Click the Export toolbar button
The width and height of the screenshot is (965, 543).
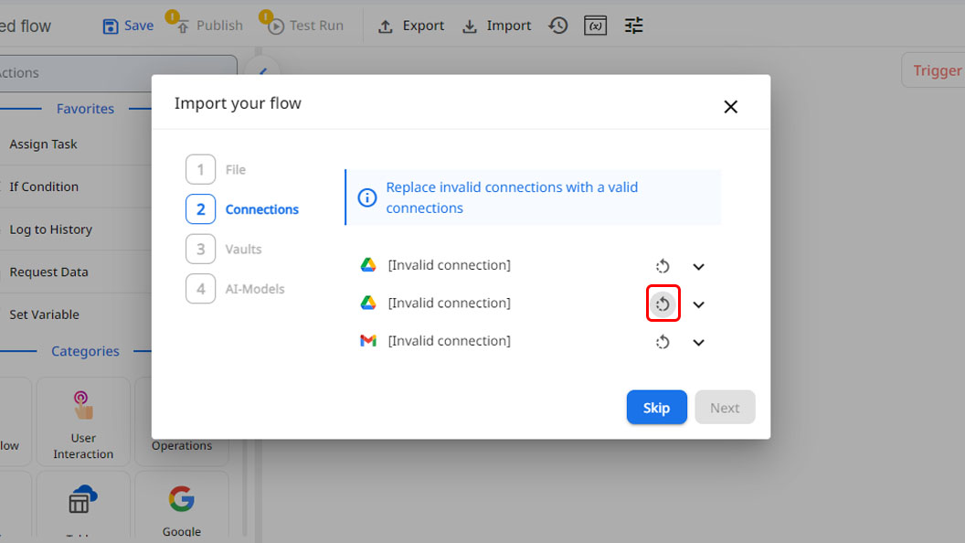[x=411, y=26]
